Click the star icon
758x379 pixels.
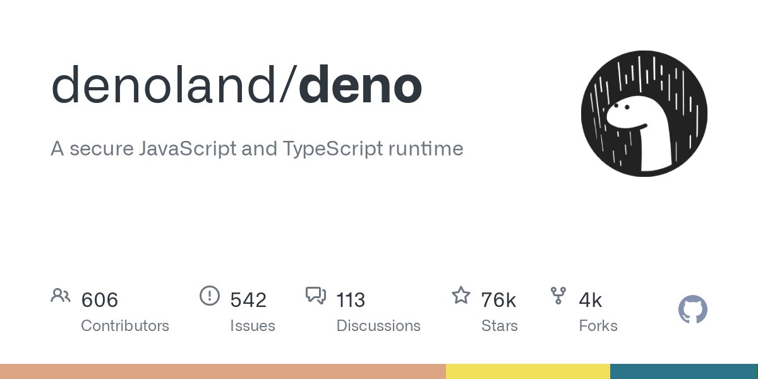pyautogui.click(x=460, y=295)
